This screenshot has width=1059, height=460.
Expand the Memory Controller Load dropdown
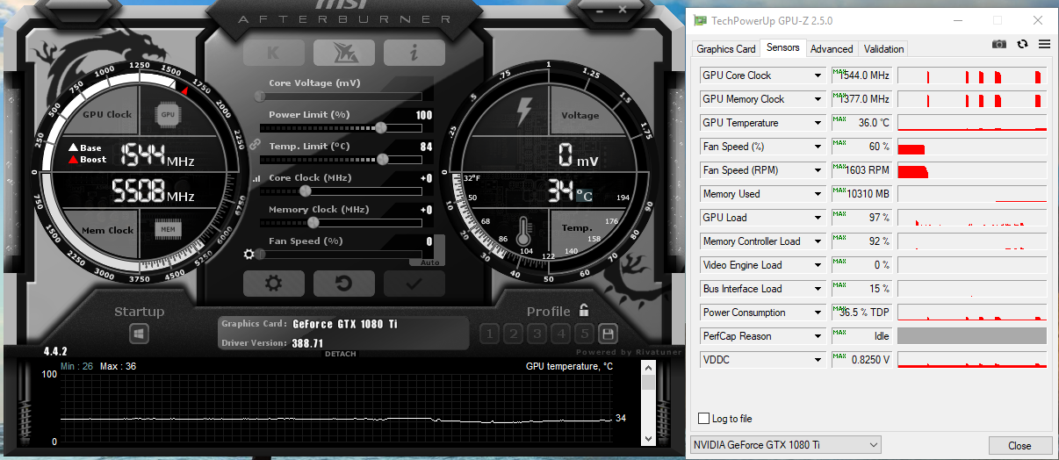pos(818,241)
